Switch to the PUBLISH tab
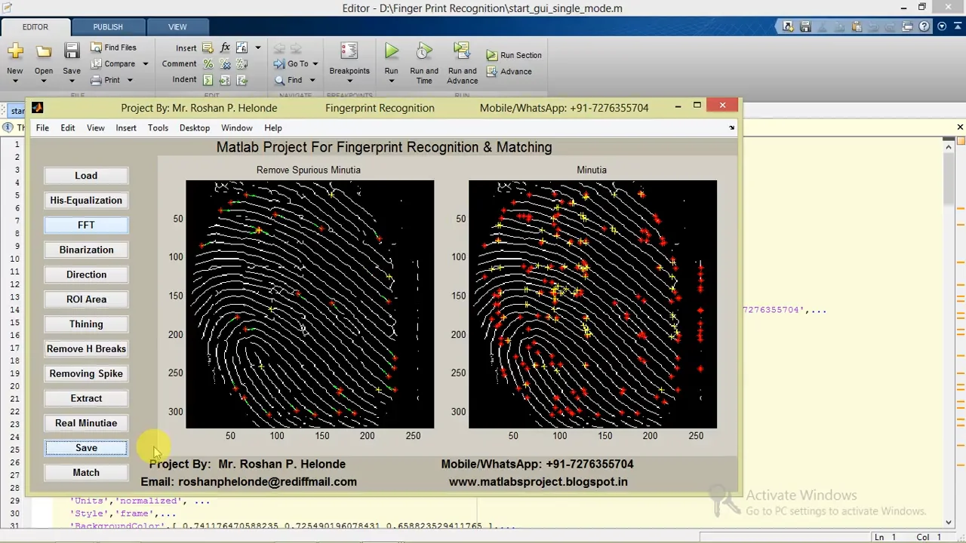Viewport: 966px width, 543px height. pos(108,27)
